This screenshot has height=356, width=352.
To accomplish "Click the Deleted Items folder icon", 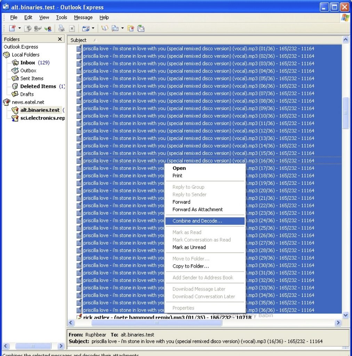I will (15, 86).
